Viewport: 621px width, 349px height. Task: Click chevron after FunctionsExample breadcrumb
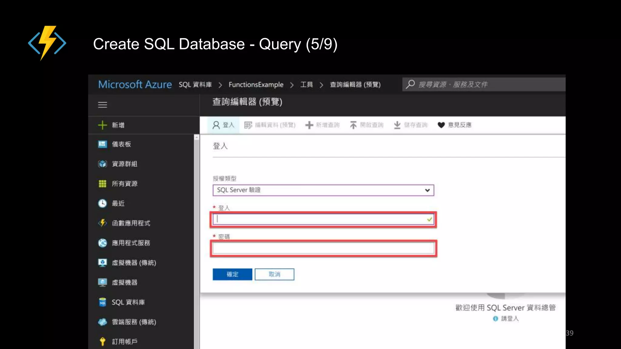click(292, 85)
